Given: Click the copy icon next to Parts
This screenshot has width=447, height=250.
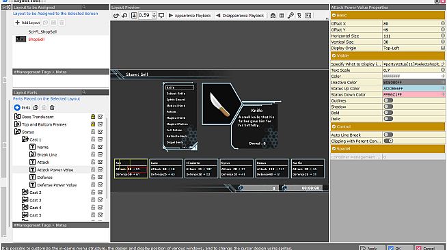Looking at the screenshot, I should point(36,108).
